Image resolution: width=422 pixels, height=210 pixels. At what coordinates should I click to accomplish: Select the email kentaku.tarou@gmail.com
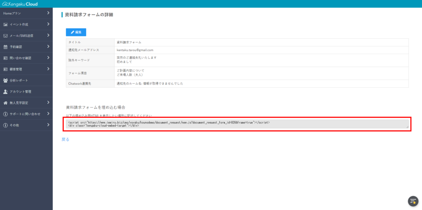click(135, 50)
